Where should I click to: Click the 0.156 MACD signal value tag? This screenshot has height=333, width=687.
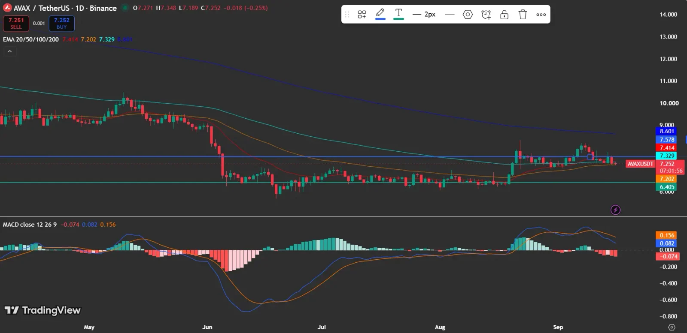click(667, 235)
